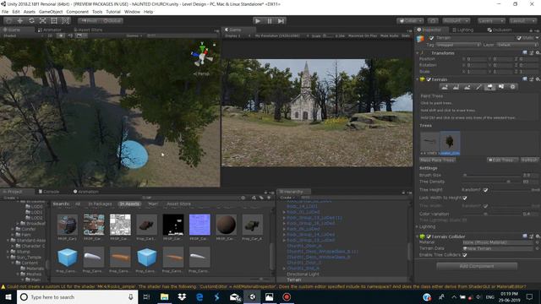Image resolution: width=541 pixels, height=304 pixels.
Task: Click the Edit Trees button
Action: pyautogui.click(x=502, y=160)
